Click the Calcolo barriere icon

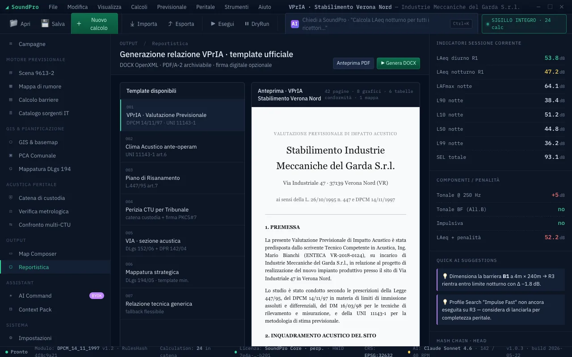[x=11, y=100]
